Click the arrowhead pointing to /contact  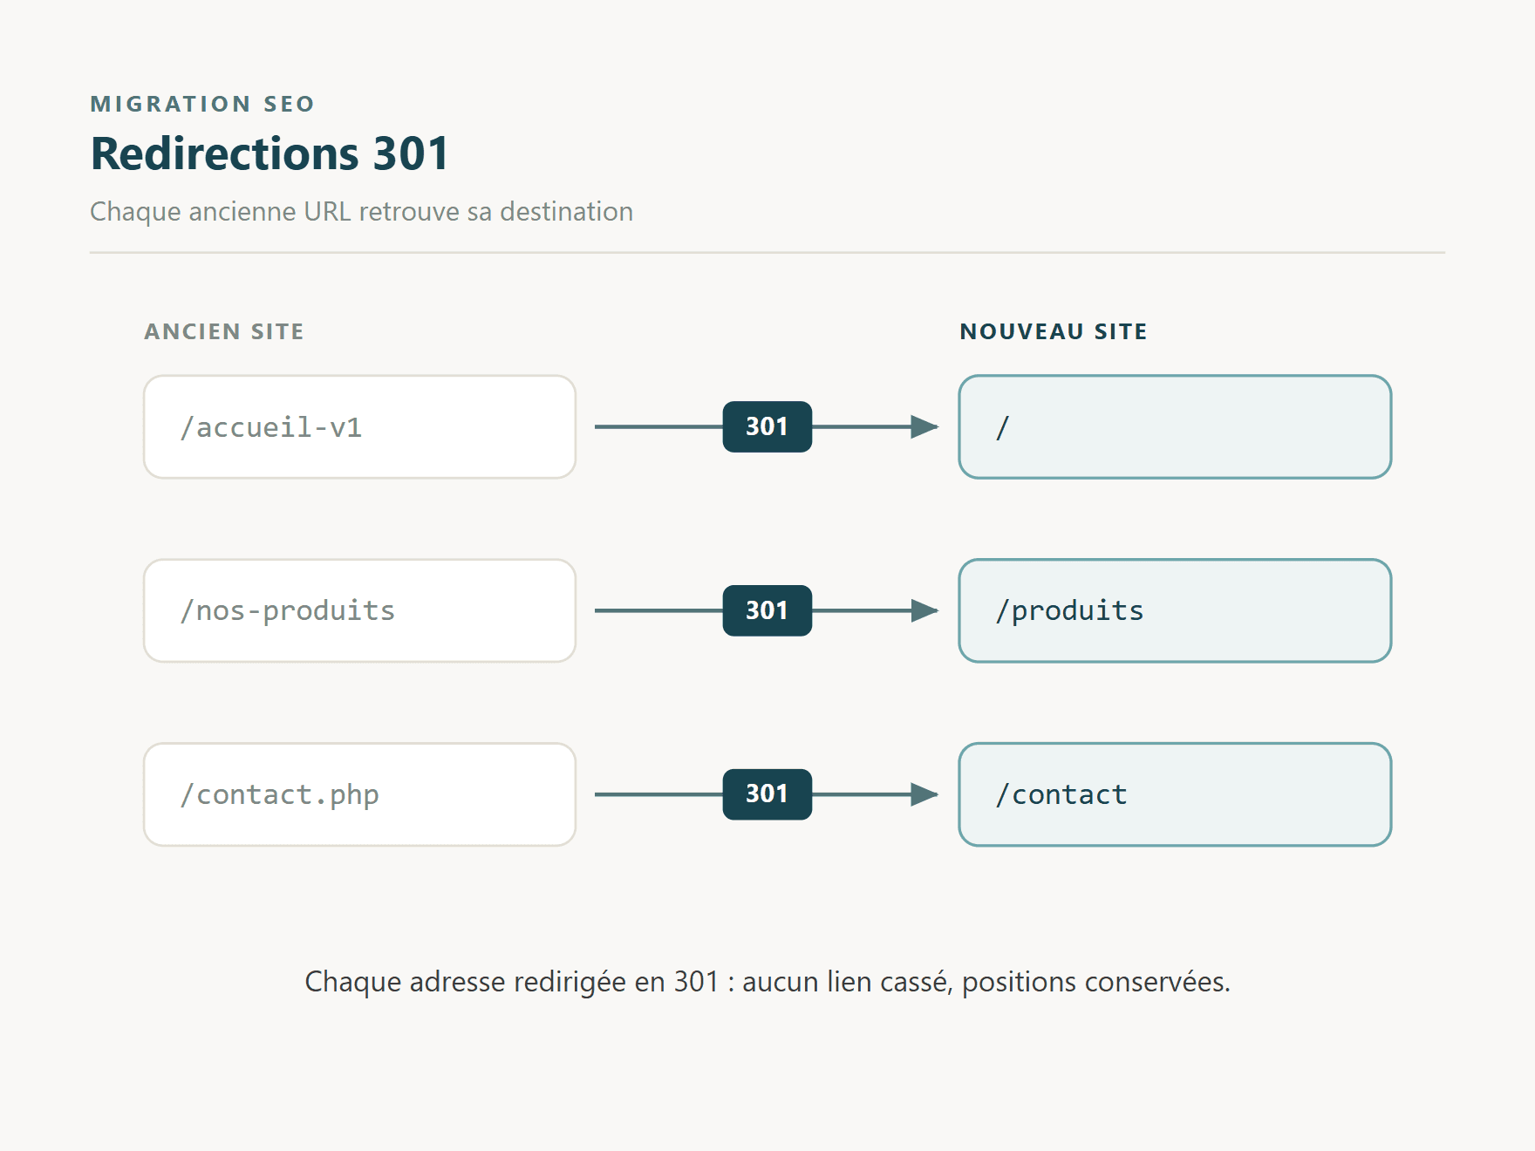924,794
